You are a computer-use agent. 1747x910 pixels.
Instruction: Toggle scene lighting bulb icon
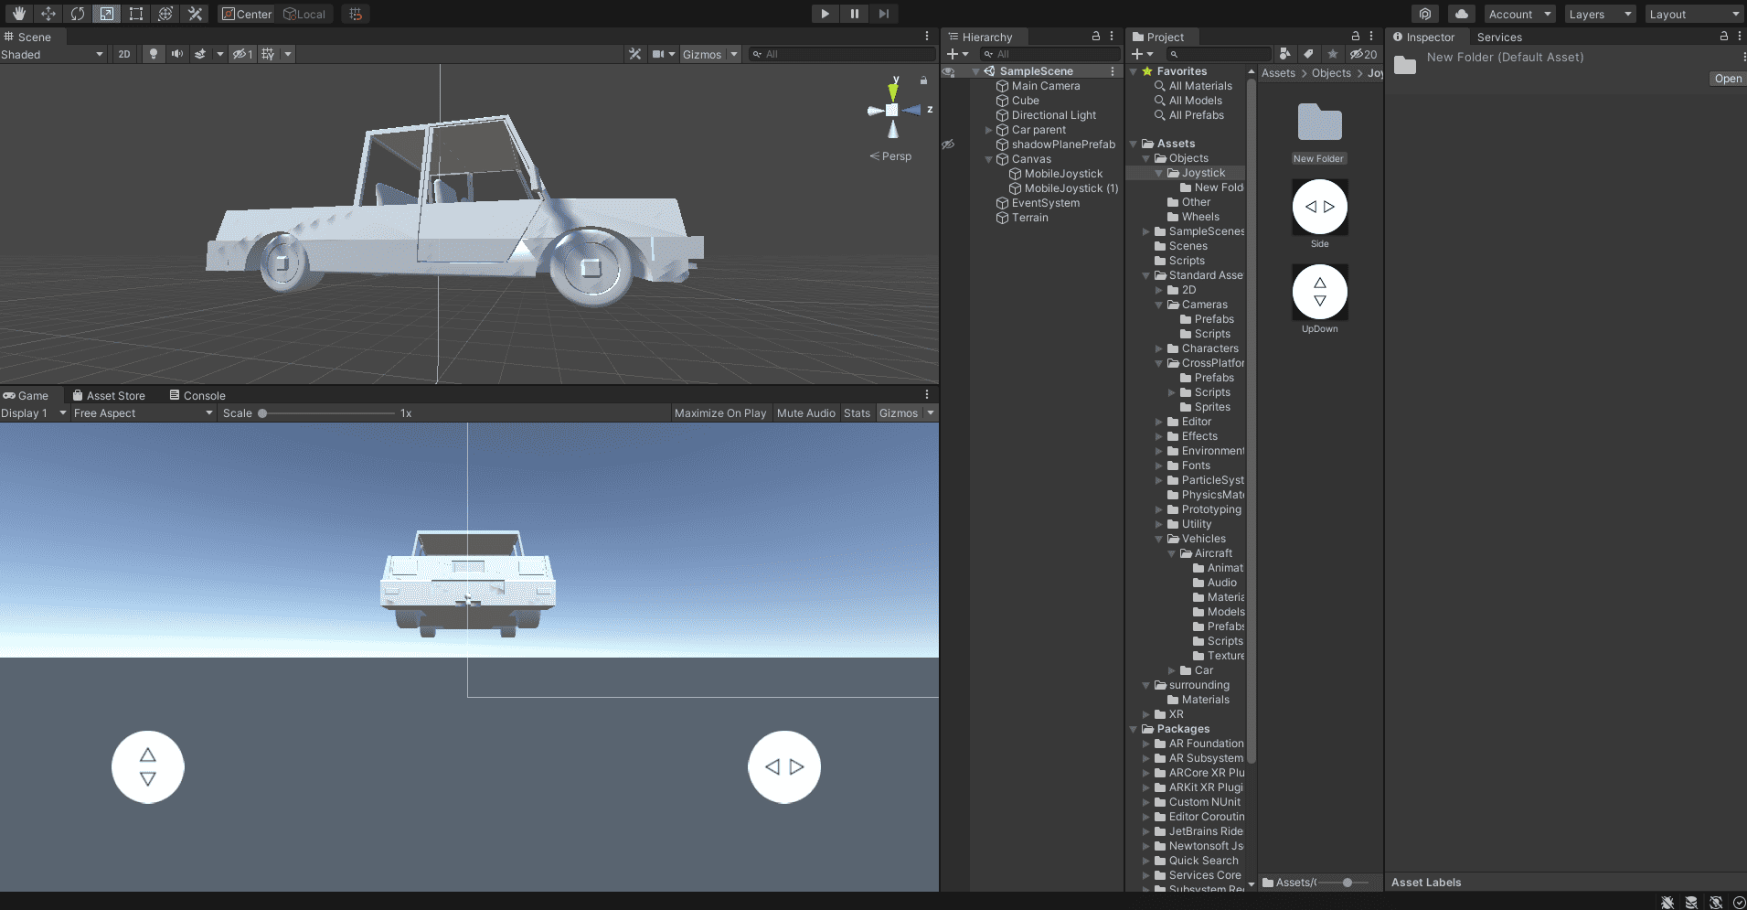[x=154, y=54]
